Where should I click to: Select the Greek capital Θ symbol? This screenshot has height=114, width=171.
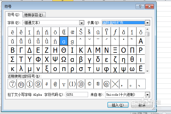click(x=64, y=50)
